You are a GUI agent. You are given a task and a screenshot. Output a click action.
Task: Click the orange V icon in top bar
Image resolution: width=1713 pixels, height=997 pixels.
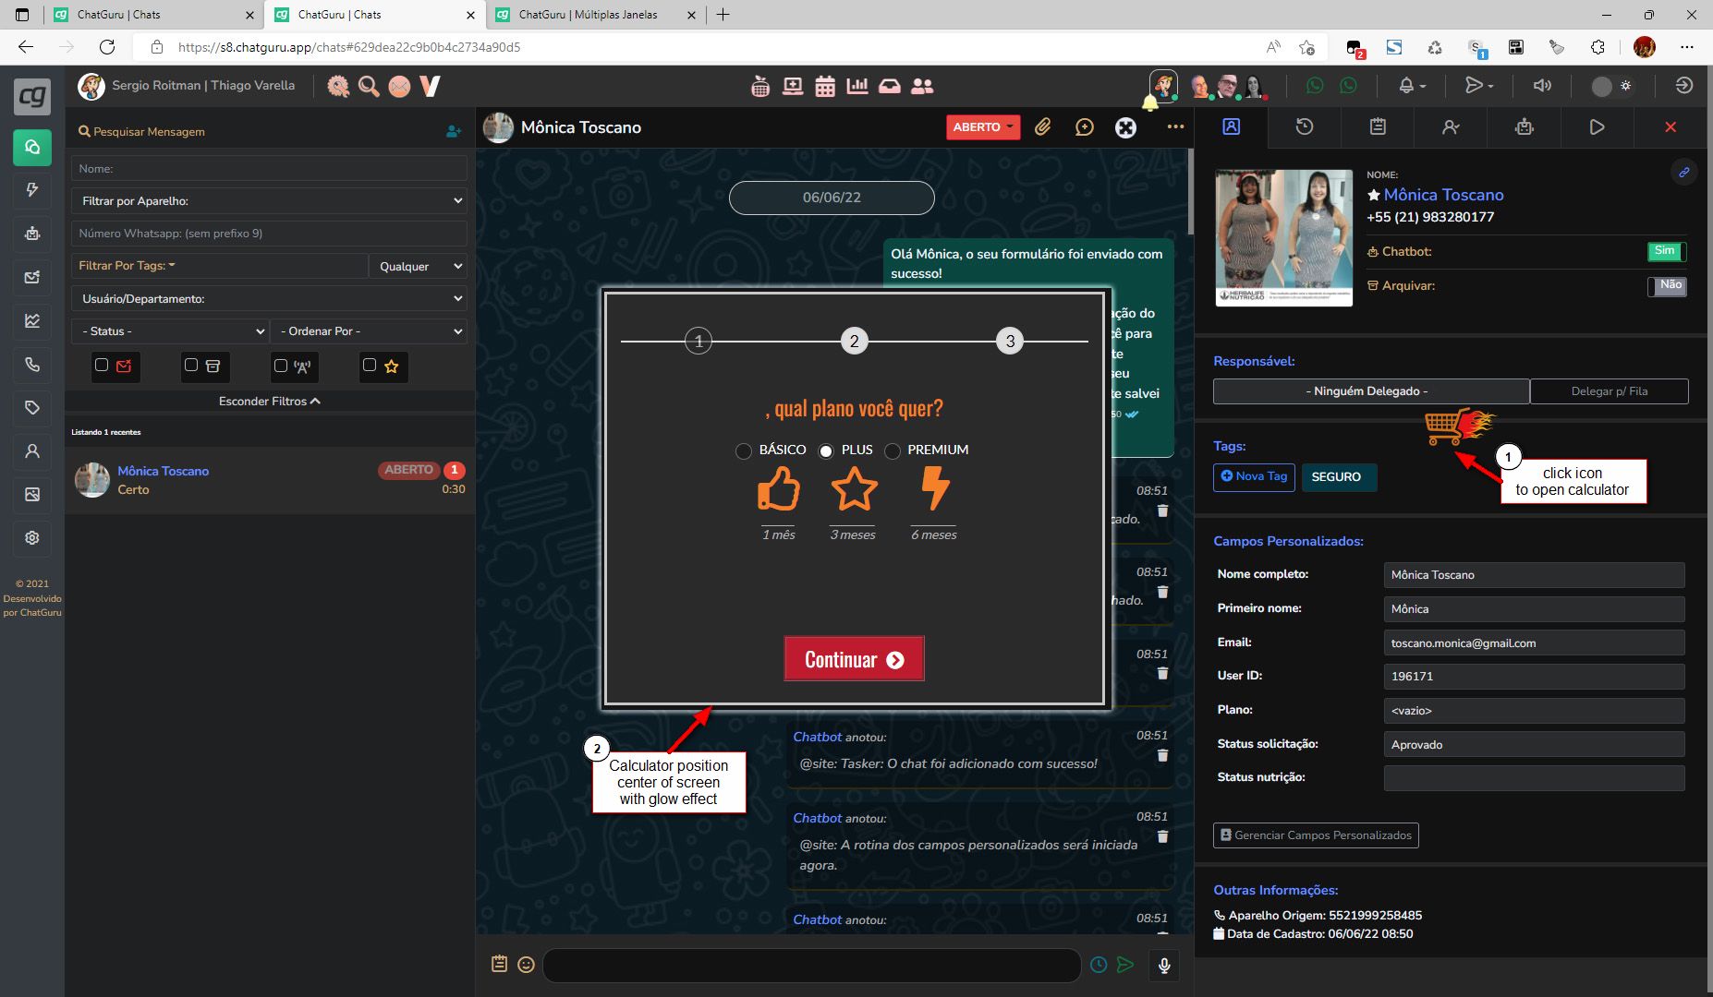(x=430, y=86)
